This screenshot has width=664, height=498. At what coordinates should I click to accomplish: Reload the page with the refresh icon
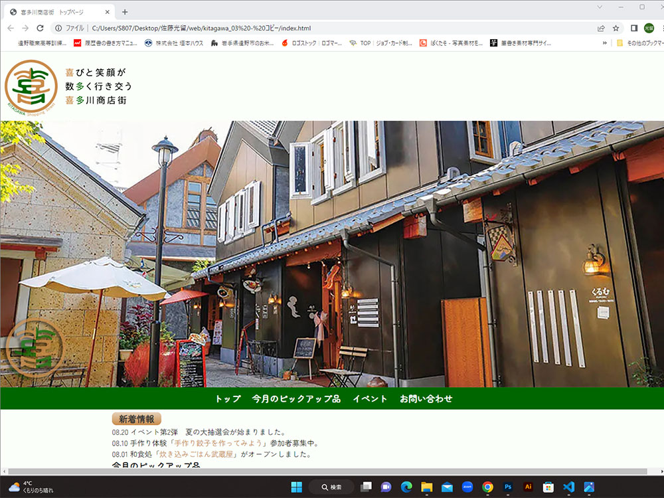pyautogui.click(x=40, y=29)
